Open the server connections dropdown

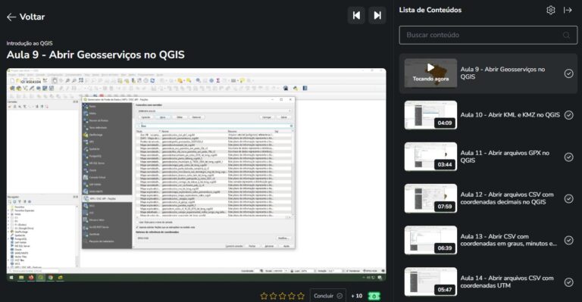point(214,111)
